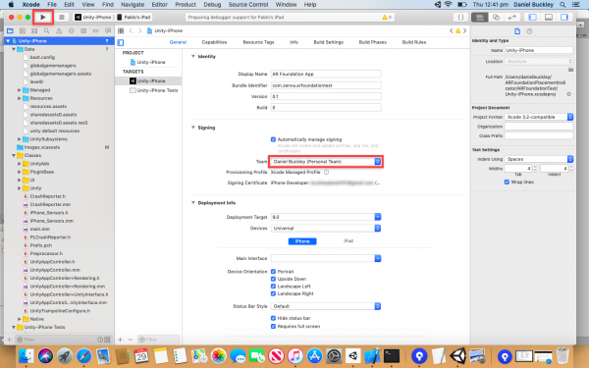This screenshot has height=368, width=589.
Task: Toggle the Wrap lines checkbox
Action: click(507, 183)
